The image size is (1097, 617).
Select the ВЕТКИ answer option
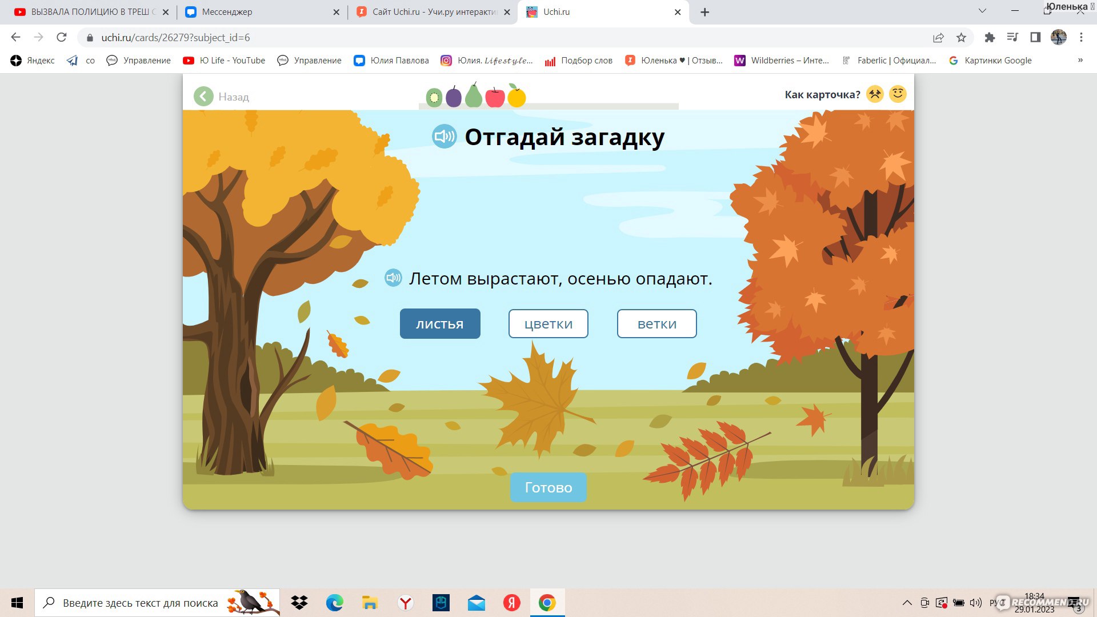[x=656, y=323]
